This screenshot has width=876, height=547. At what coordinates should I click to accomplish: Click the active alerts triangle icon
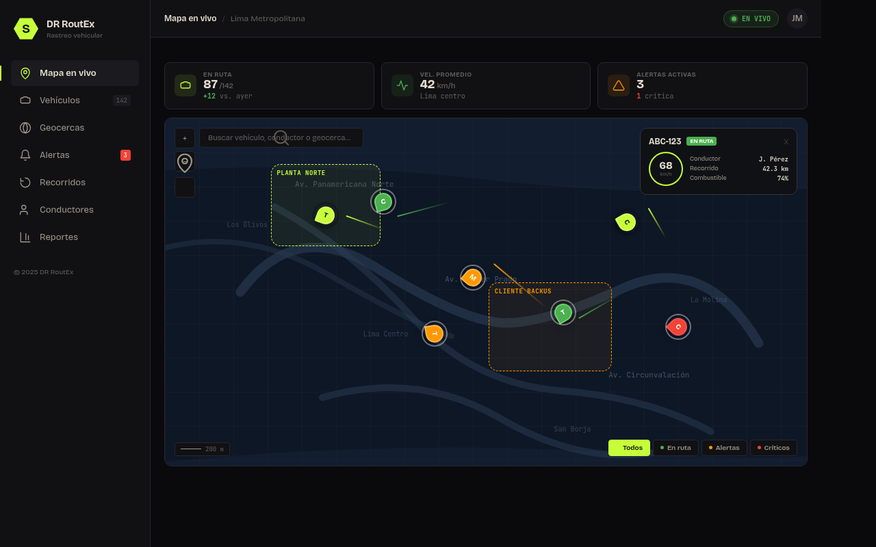click(x=619, y=85)
